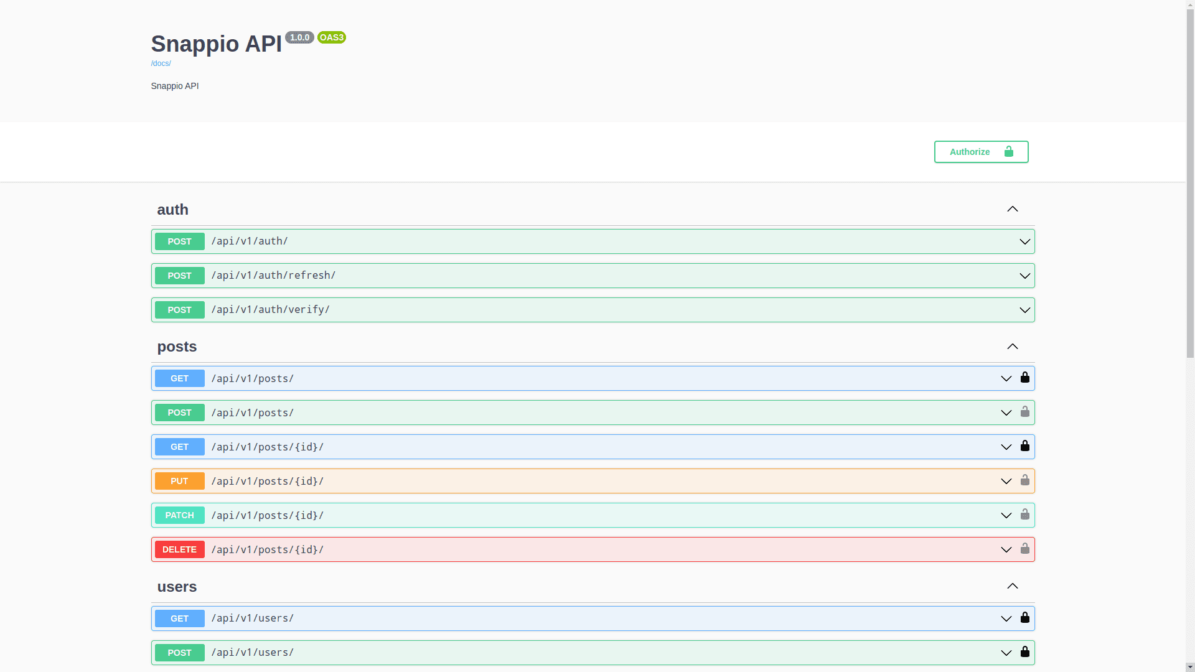Click the Authorize button
Screen dimensions: 1195x672
click(x=970, y=151)
